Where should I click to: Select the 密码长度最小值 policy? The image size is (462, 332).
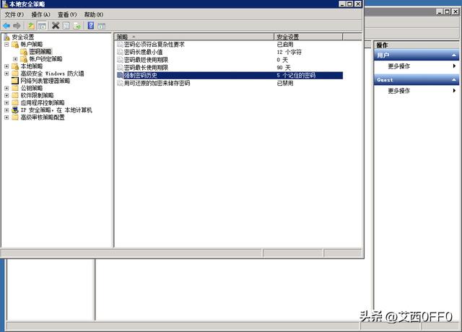[x=143, y=52]
